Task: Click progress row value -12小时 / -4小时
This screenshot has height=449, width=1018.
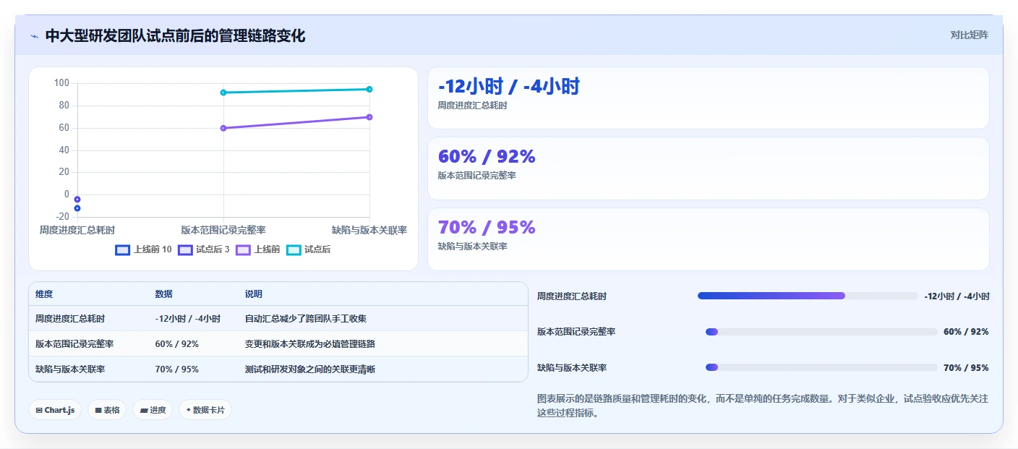Action: click(957, 296)
